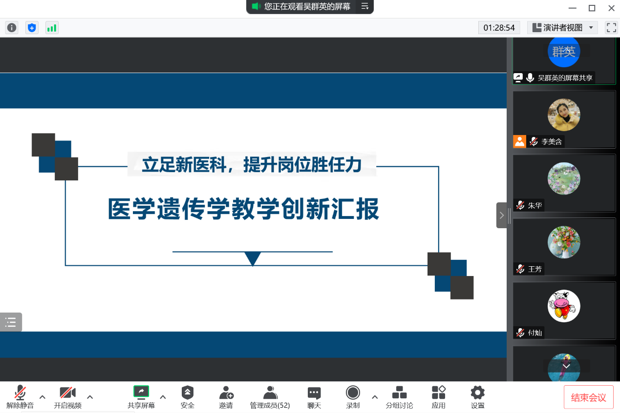The width and height of the screenshot is (620, 413).
Task: Click the blue security shield icon
Action: click(32, 28)
